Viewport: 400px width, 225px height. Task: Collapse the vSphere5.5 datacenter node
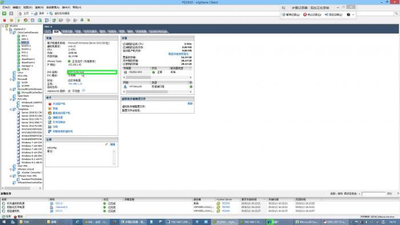[x=7, y=29]
